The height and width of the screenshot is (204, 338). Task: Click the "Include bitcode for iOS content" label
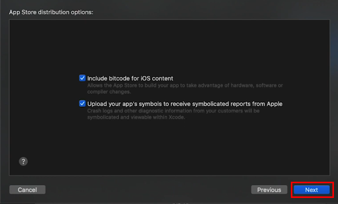130,78
